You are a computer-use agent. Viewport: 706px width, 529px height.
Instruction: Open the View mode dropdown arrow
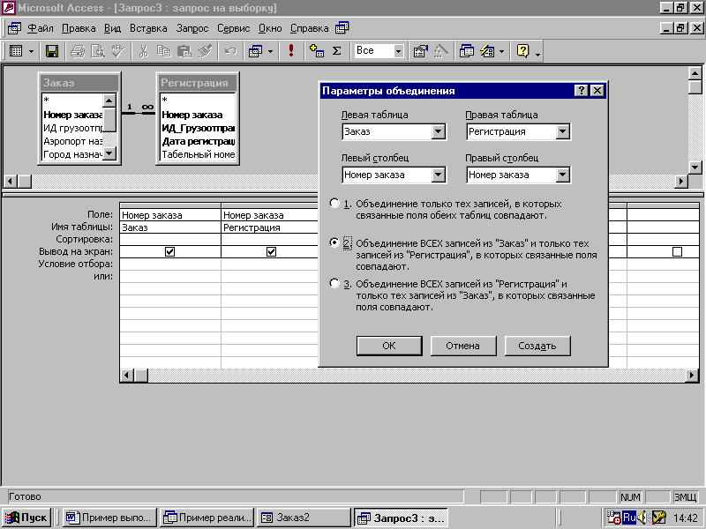click(31, 51)
